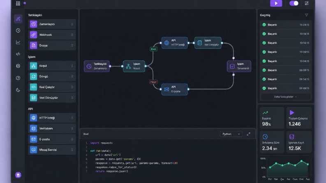Open the history clock sidebar icon

18,30
